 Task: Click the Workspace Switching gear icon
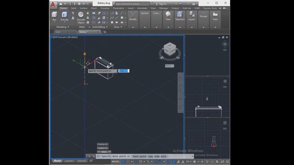(194, 161)
